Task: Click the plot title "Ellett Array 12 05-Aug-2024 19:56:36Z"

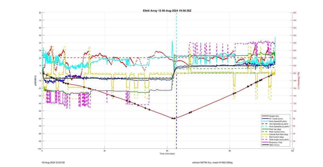Action: [x=167, y=10]
